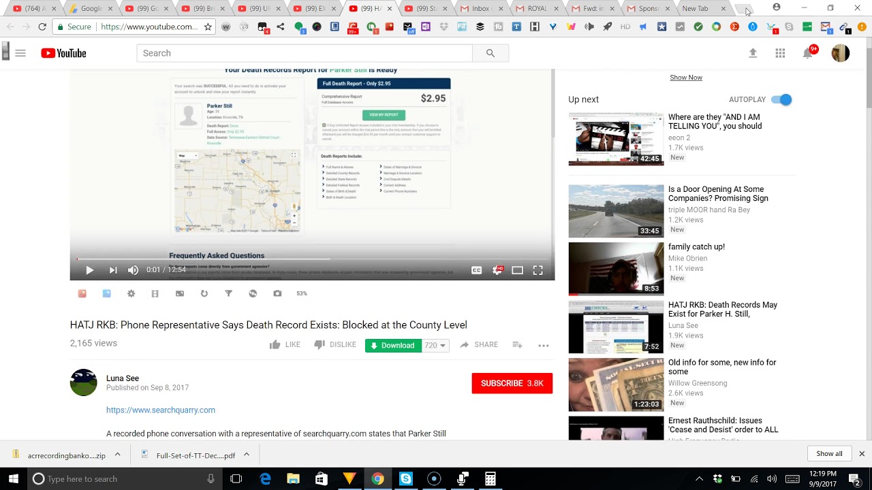
Task: Switch to the New Tab tab
Action: [x=704, y=9]
